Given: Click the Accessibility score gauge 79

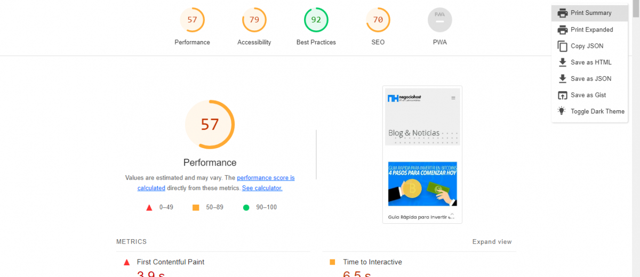Looking at the screenshot, I should pos(254,20).
